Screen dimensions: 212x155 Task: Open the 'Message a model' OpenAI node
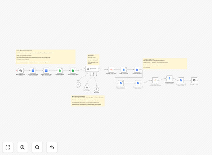(x=194, y=80)
